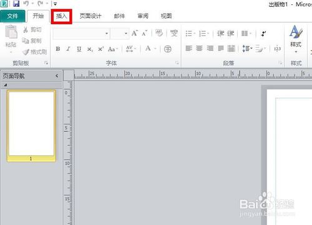Image resolution: width=312 pixels, height=225 pixels.
Task: Activate the 格式刷 (Format Painter)
Action: click(34, 52)
